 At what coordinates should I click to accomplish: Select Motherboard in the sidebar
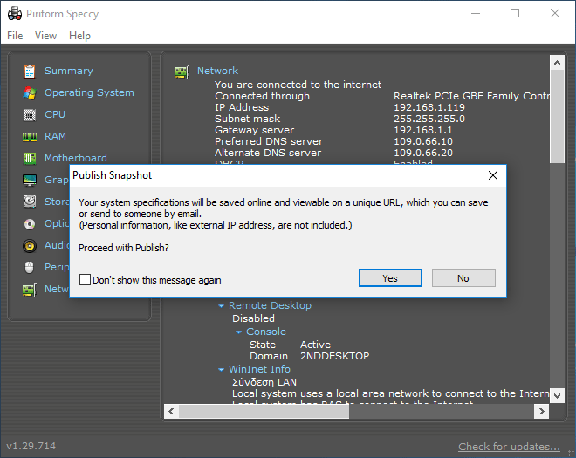coord(76,158)
